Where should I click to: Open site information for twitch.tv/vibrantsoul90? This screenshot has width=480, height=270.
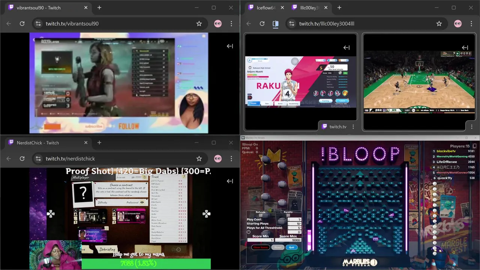(38, 24)
